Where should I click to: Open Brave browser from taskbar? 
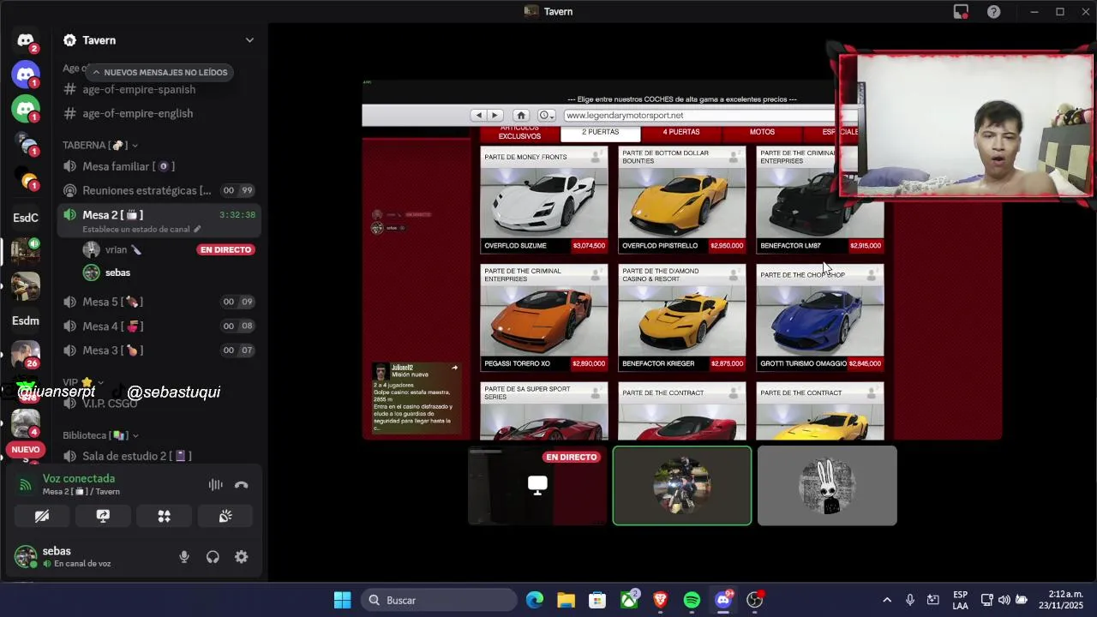pos(661,600)
